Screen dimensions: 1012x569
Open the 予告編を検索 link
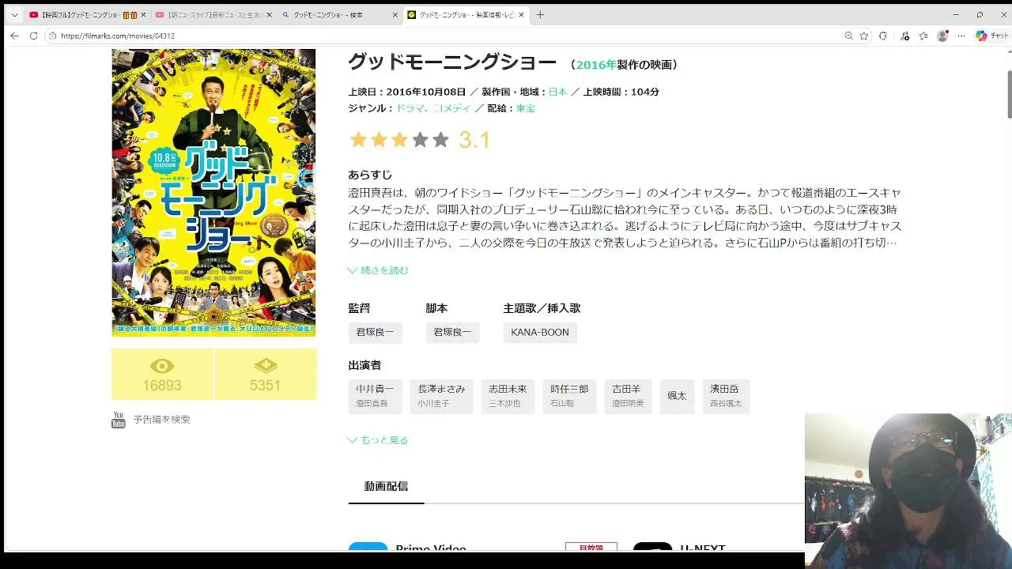coord(161,420)
